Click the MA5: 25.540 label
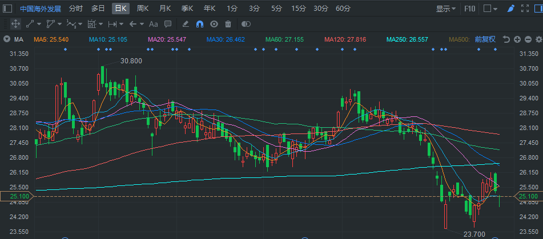 click(x=51, y=39)
